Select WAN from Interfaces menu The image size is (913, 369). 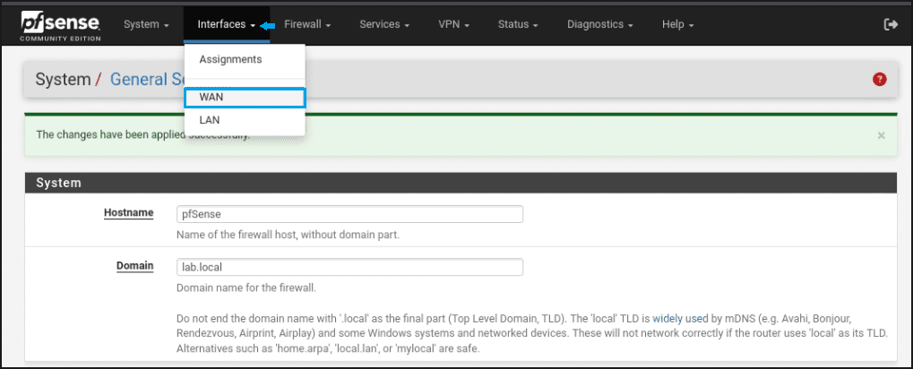point(245,98)
